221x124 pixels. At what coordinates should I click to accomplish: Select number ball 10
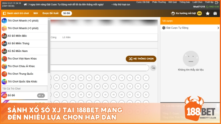click(x=89, y=78)
